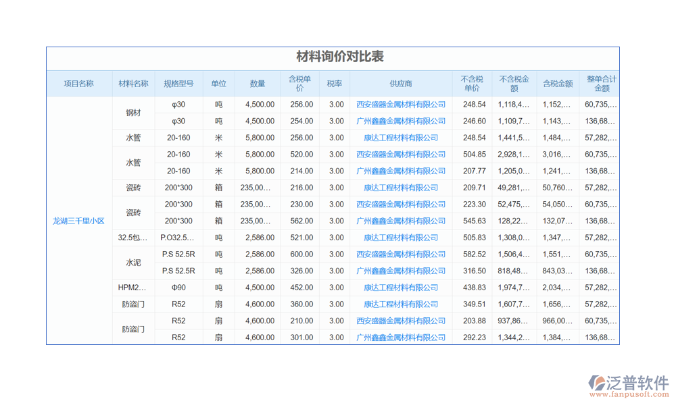Click the 含税单价 column header
This screenshot has width=676, height=405.
pos(301,84)
